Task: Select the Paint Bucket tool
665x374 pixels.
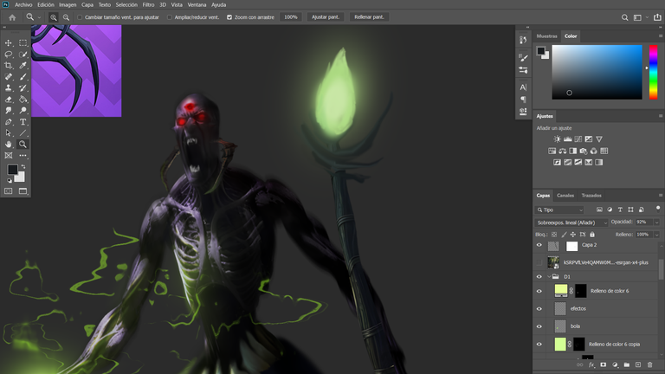Action: 23,100
